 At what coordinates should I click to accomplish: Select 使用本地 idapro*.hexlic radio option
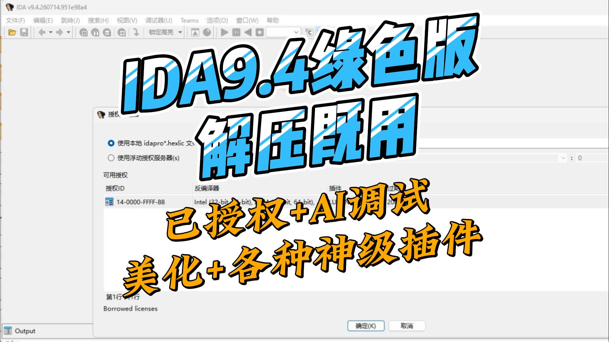pos(111,143)
